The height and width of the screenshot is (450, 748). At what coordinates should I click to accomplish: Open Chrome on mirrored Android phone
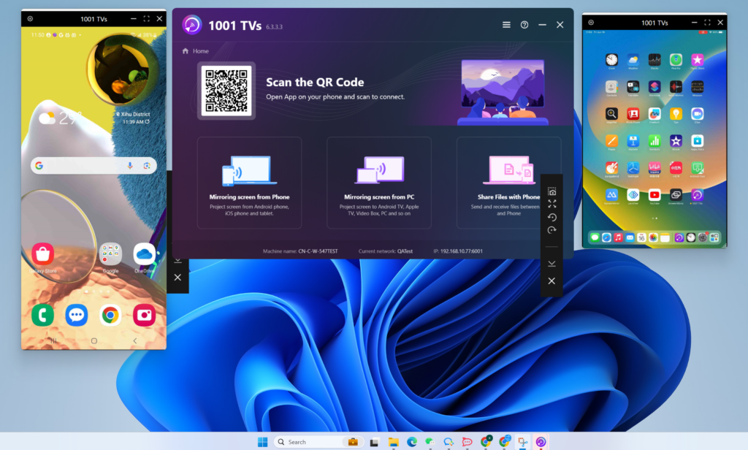pos(110,315)
